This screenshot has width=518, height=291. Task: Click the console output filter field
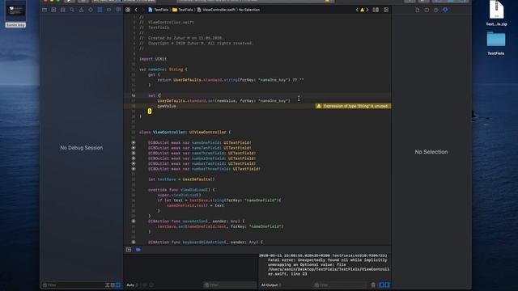click(340, 285)
